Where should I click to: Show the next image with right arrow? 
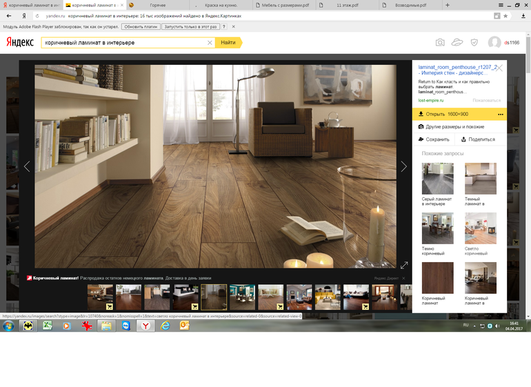point(404,166)
